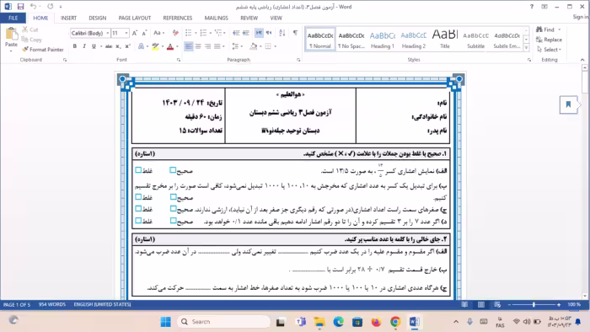This screenshot has height=332, width=590.
Task: Switch to REFERENCES tab
Action: point(178,18)
